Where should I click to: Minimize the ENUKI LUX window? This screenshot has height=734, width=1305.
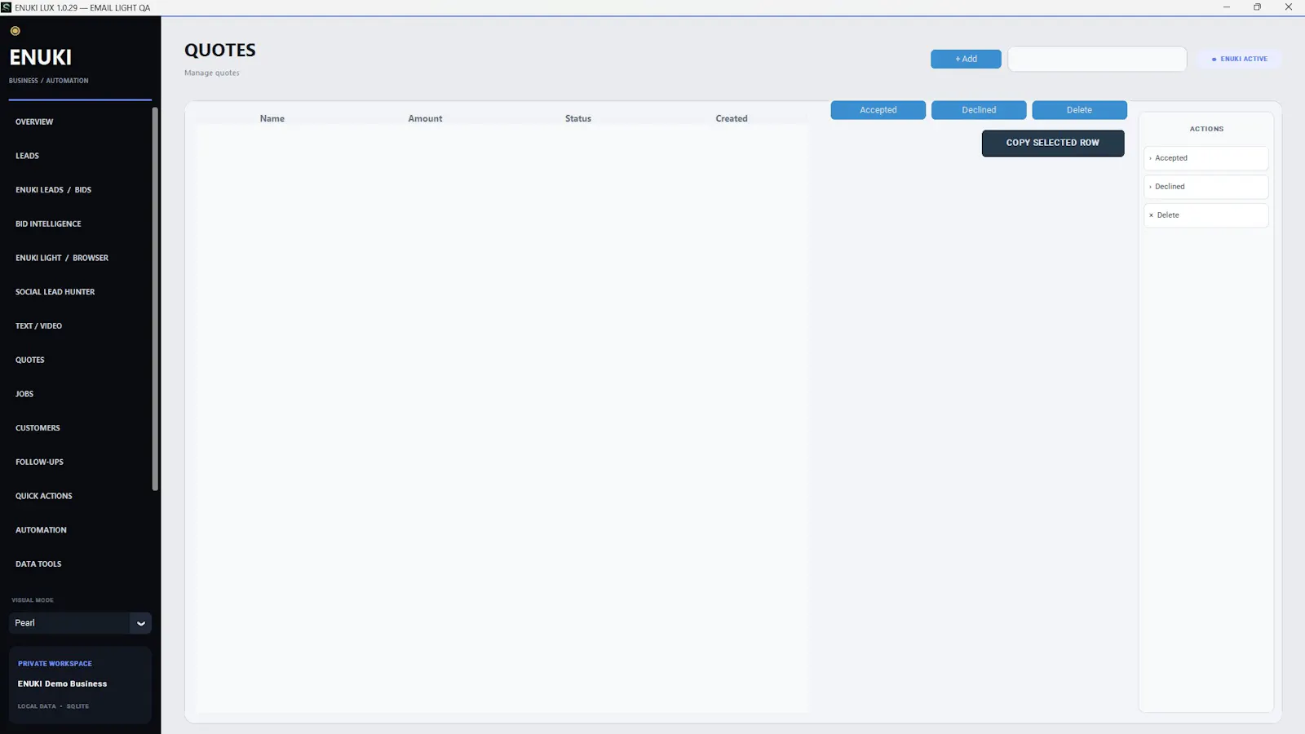tap(1226, 7)
